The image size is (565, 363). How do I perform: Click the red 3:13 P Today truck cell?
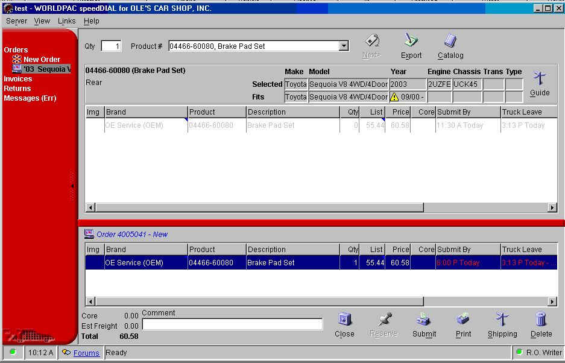(529, 263)
